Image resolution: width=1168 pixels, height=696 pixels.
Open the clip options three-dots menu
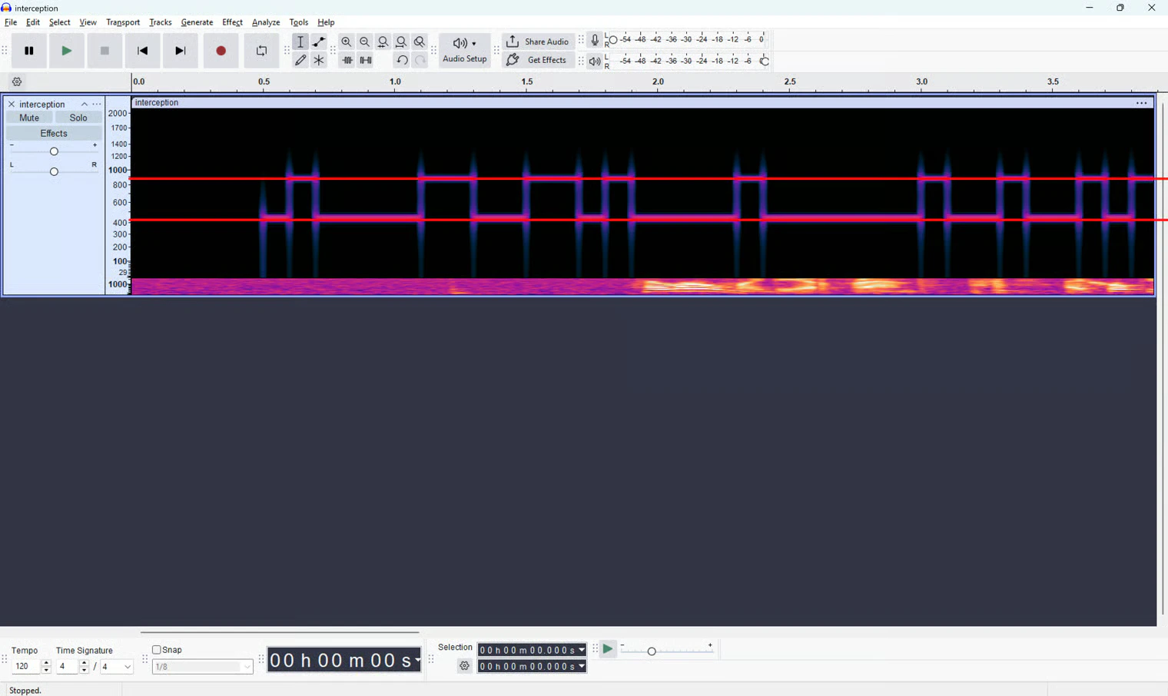(1141, 103)
